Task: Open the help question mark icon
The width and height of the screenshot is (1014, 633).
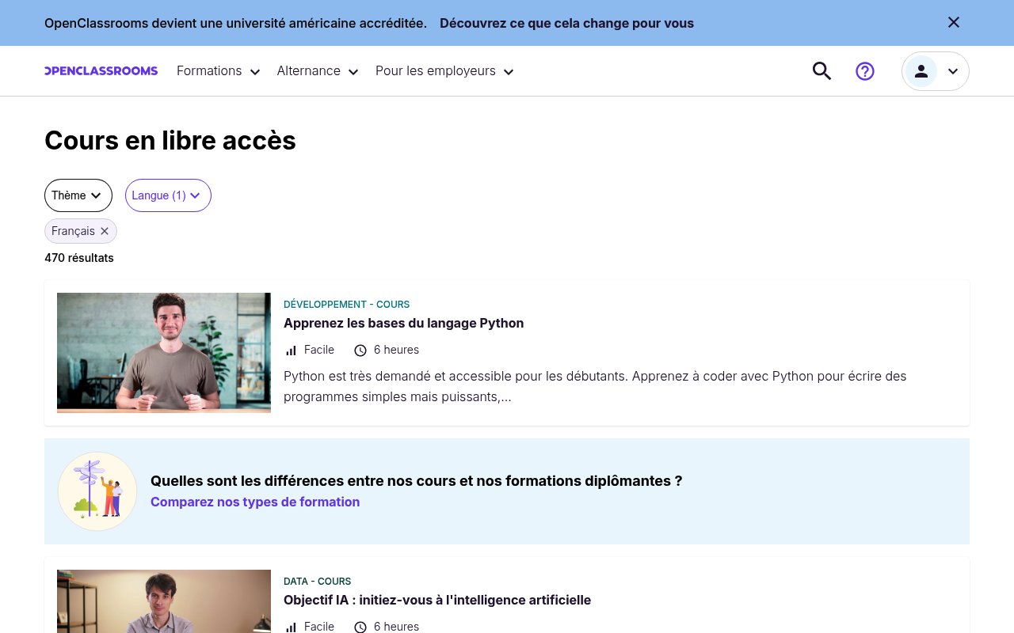Action: click(865, 71)
